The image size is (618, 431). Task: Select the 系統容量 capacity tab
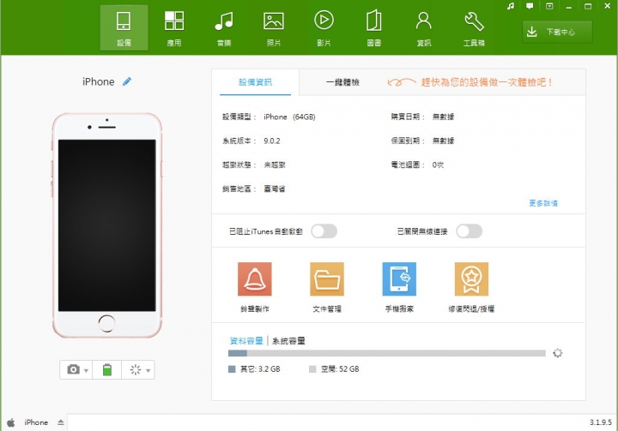288,340
